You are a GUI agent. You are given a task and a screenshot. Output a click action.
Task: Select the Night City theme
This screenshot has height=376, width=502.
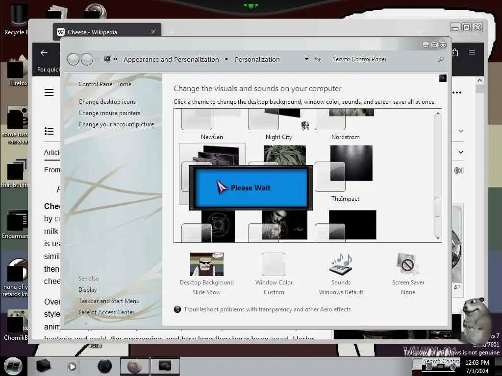[278, 124]
